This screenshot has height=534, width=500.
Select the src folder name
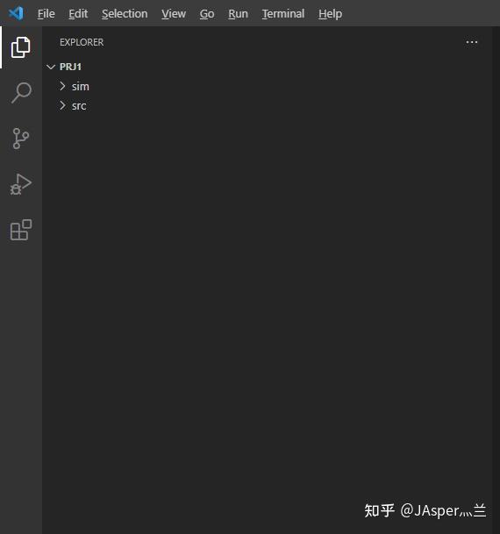click(x=79, y=106)
